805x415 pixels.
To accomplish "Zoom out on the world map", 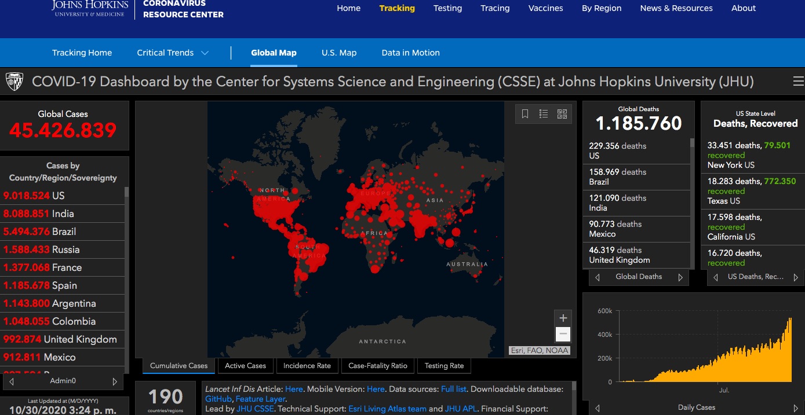I will pos(563,334).
